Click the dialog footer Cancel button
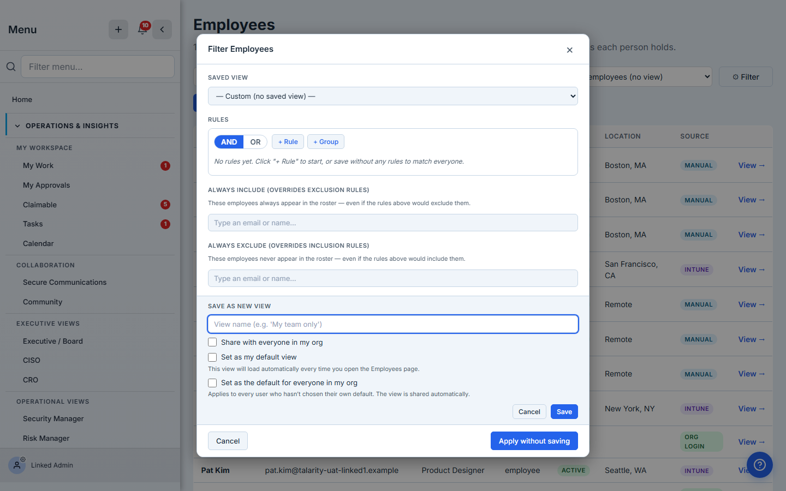 point(228,441)
